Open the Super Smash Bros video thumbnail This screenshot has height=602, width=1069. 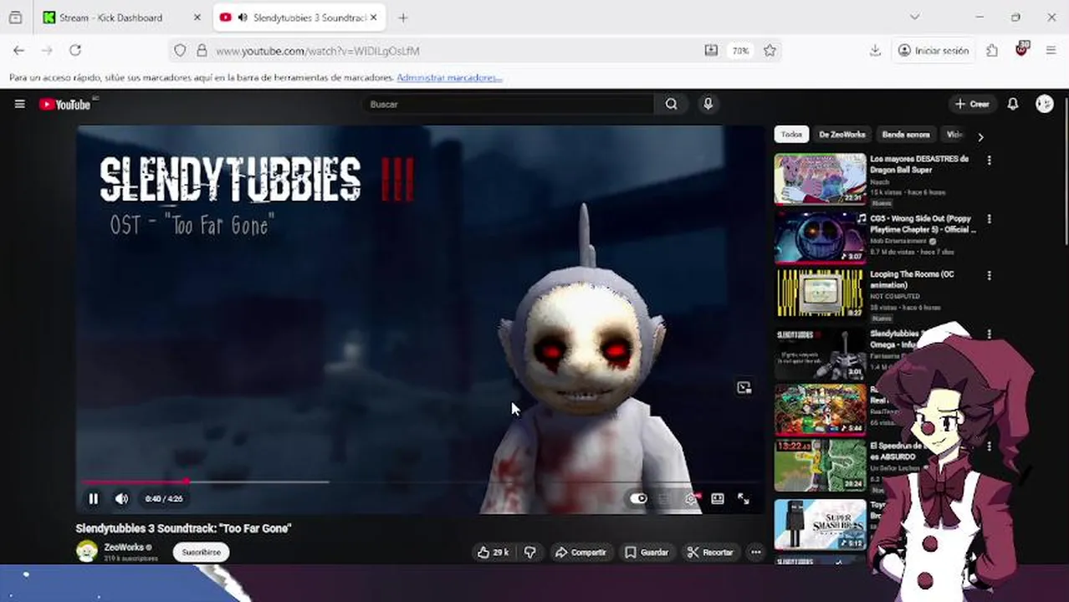coord(820,525)
